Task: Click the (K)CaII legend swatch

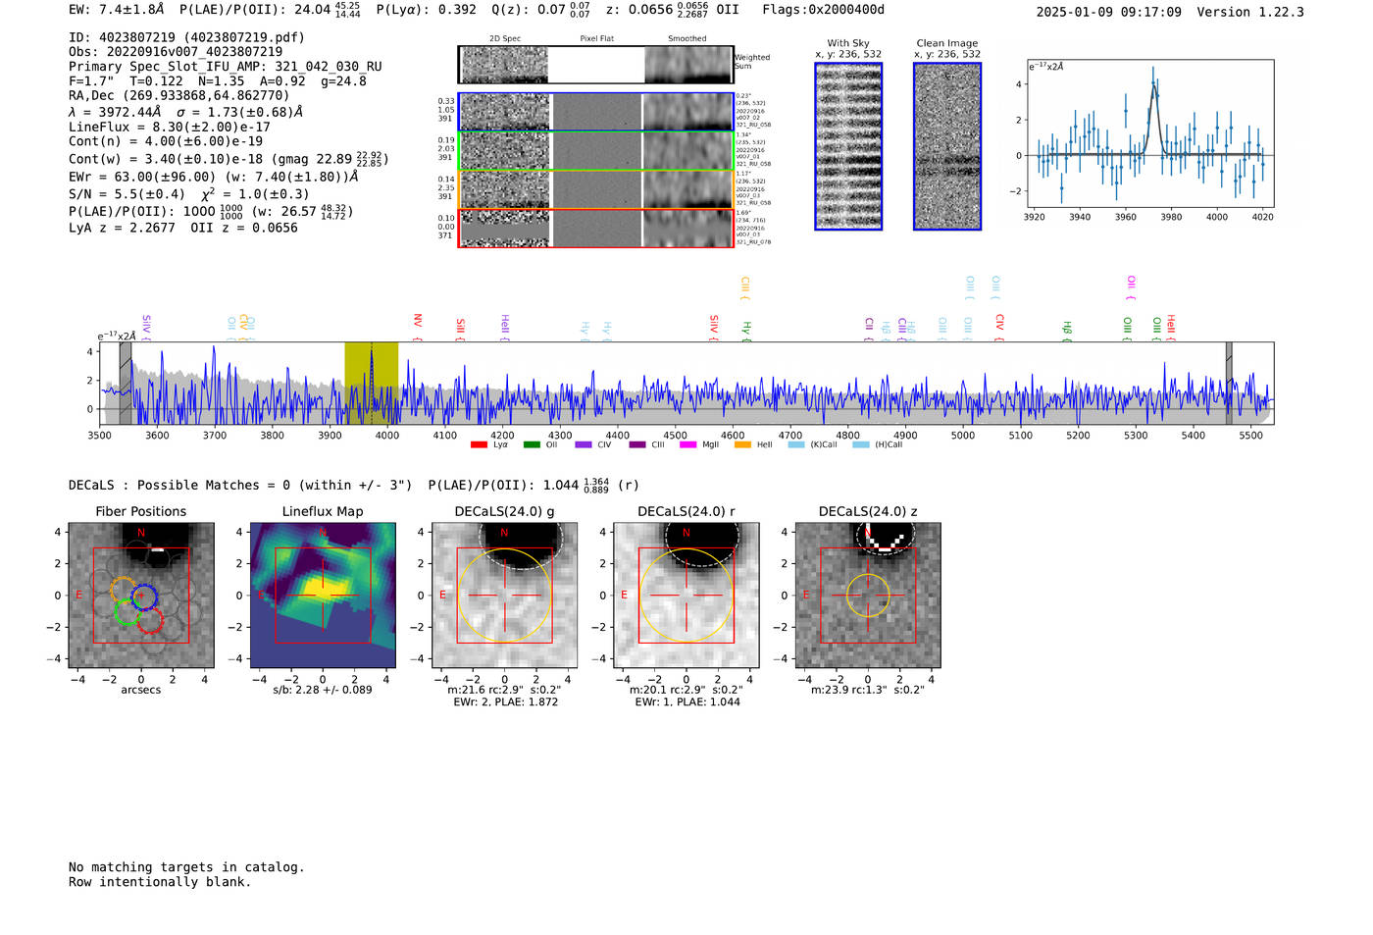Action: coord(796,445)
